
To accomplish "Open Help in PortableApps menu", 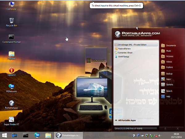I will [166, 96].
